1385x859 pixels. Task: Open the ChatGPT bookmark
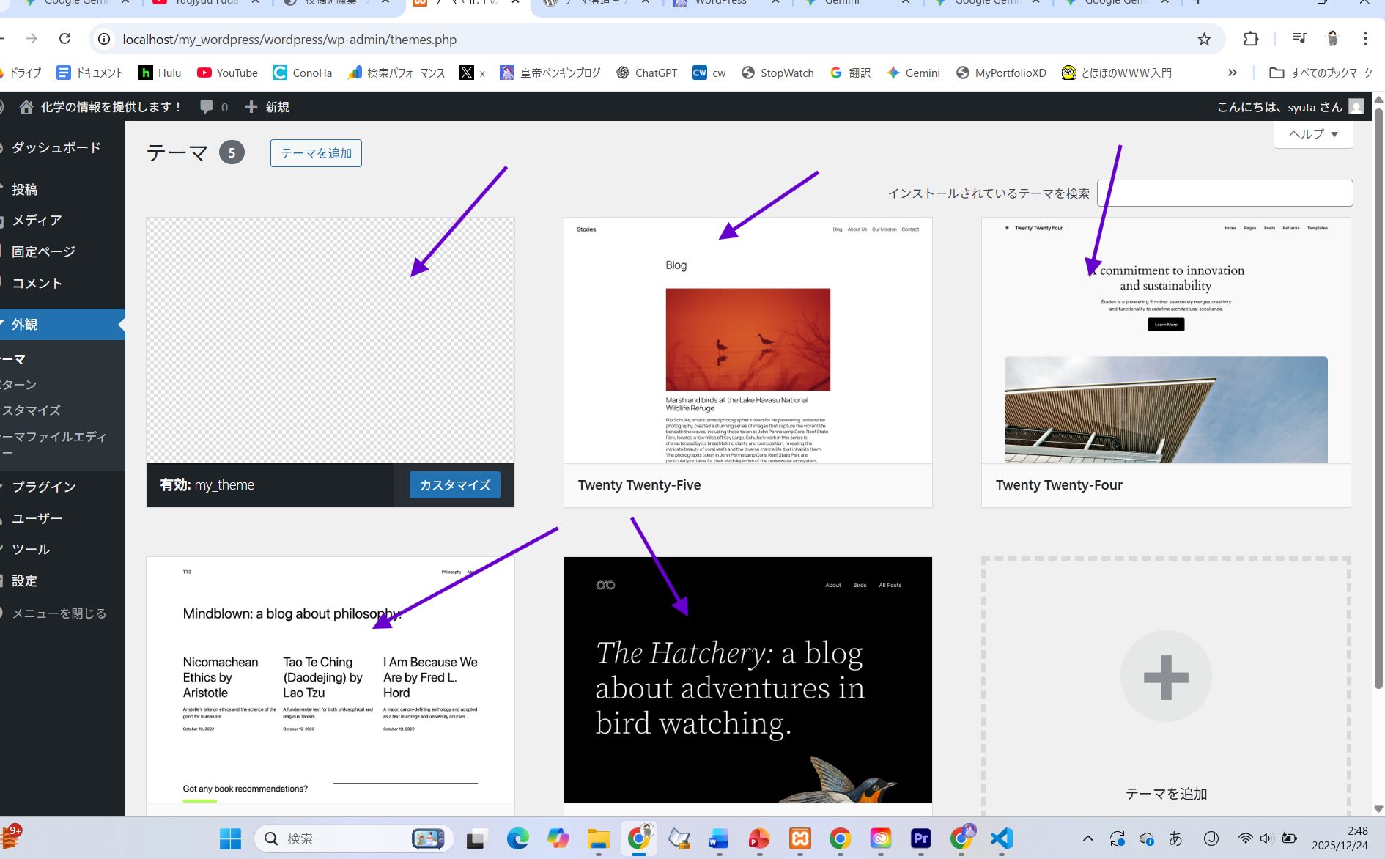point(646,73)
